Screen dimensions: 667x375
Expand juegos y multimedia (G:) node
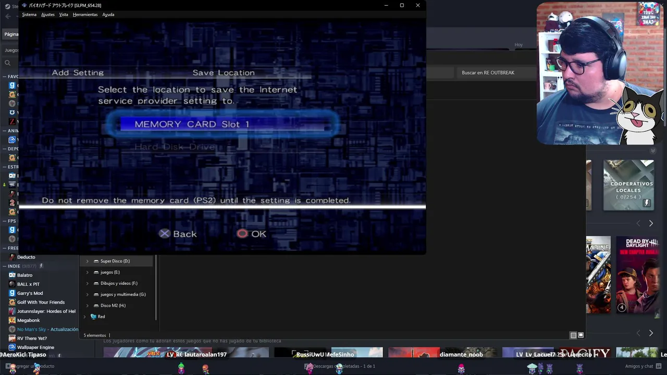tap(87, 294)
